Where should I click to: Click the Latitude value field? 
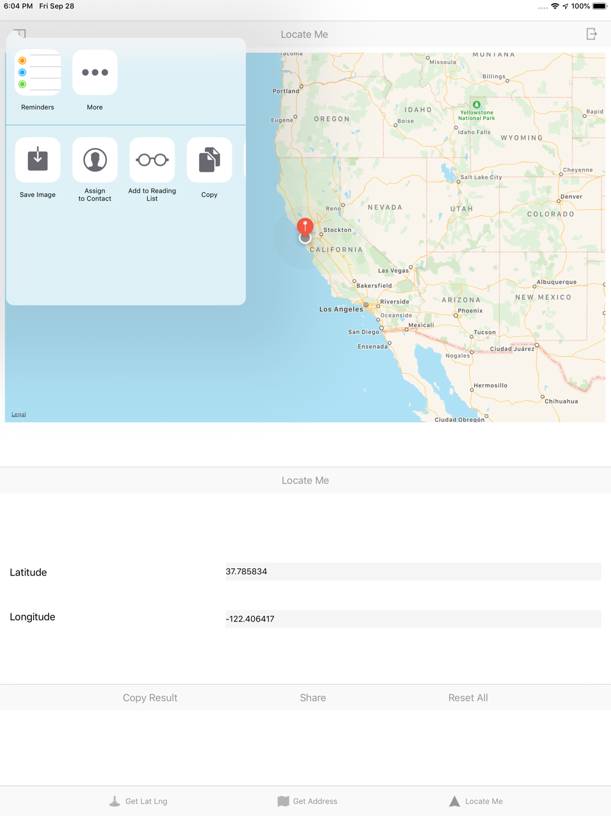tap(413, 571)
